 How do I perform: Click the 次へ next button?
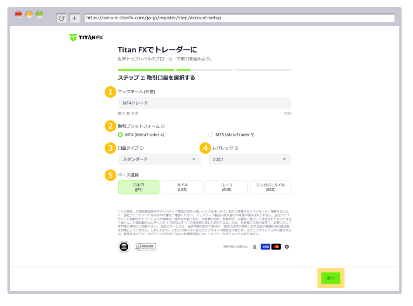[331, 278]
